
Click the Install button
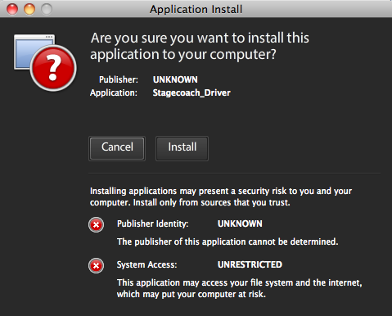(182, 148)
